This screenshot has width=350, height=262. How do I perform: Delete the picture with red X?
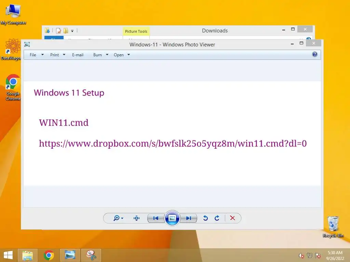pyautogui.click(x=232, y=218)
